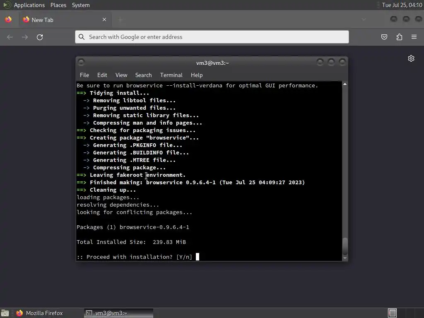Open the Firefox extensions puzzle icon
This screenshot has height=318, width=424.
point(399,37)
